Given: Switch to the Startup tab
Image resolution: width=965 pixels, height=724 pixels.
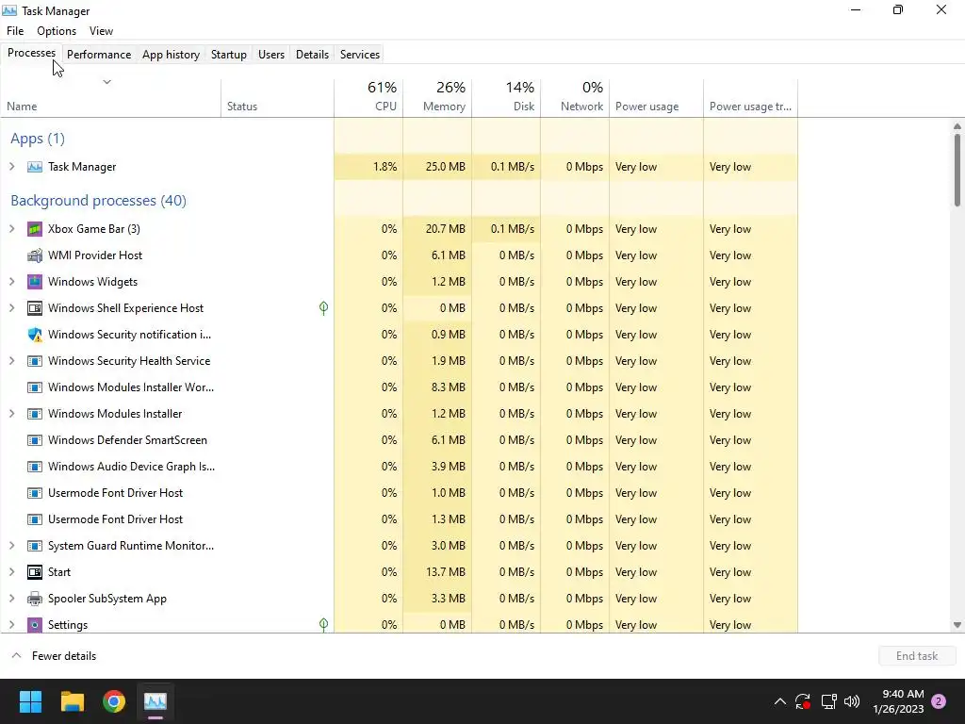Looking at the screenshot, I should (x=229, y=54).
